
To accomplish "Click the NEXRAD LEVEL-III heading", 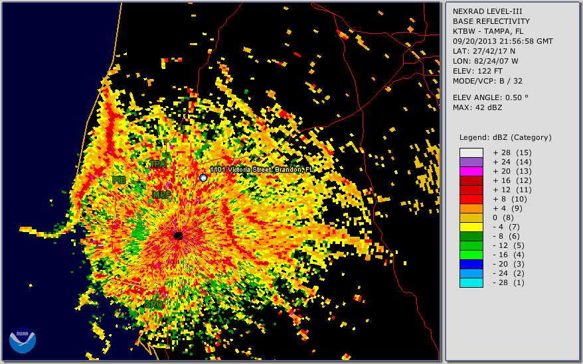I will (487, 11).
